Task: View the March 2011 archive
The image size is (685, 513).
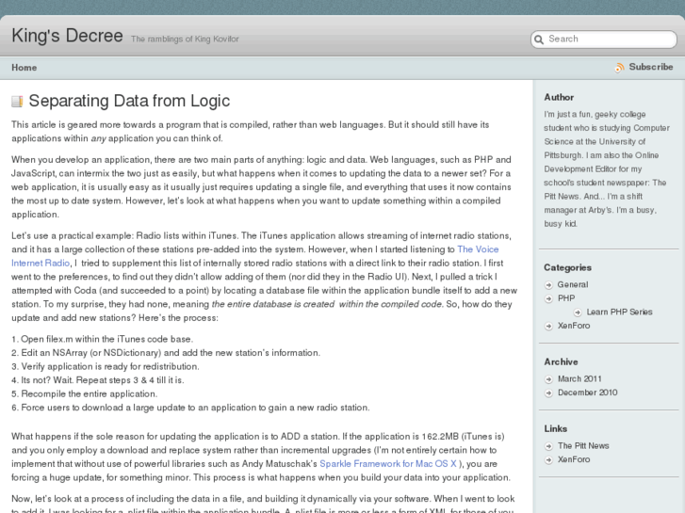Action: tap(580, 379)
